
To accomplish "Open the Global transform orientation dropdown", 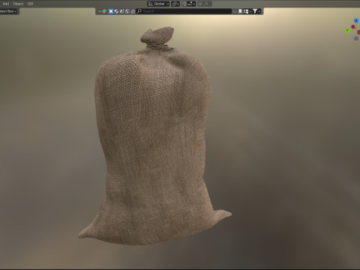I will 158,4.
